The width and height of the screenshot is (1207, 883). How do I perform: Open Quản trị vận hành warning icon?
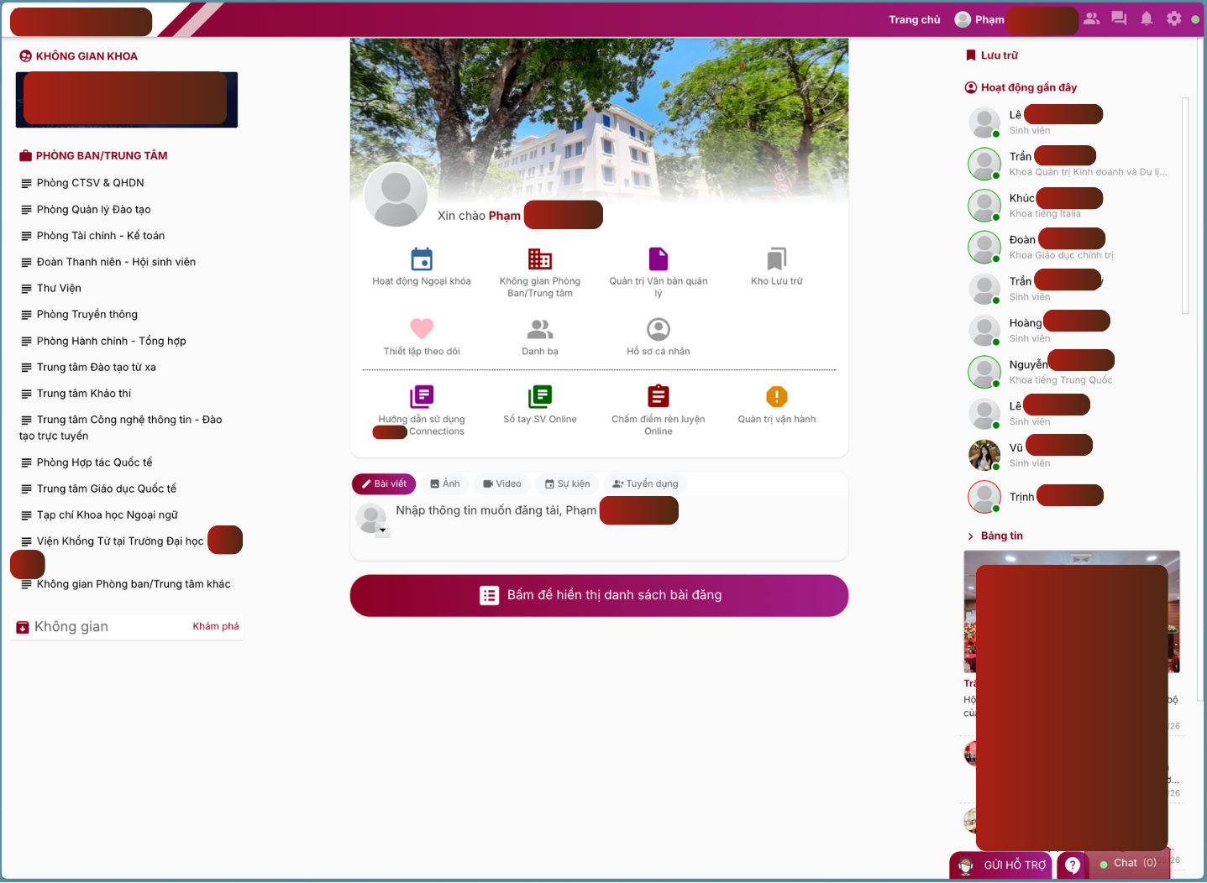pos(777,396)
